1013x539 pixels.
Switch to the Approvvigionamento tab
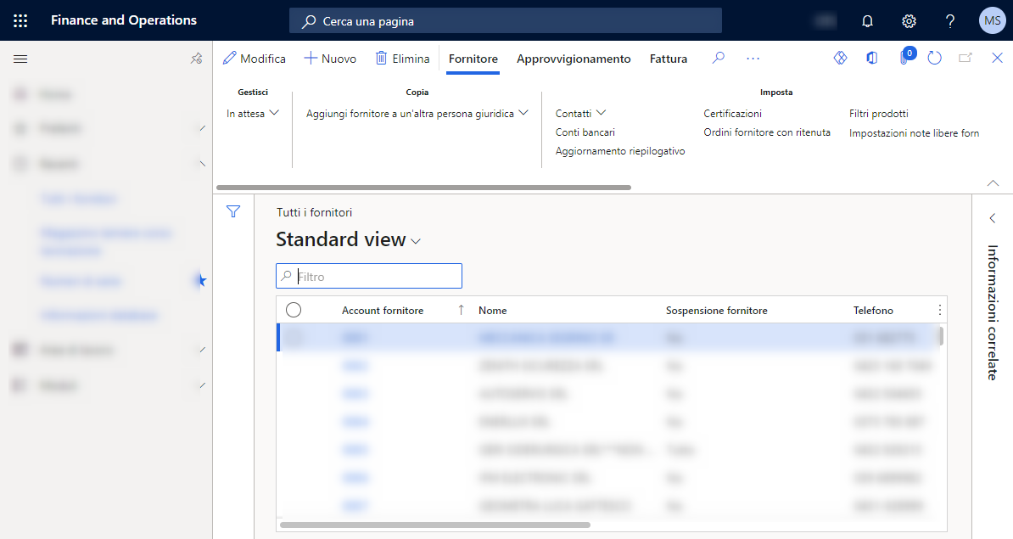[x=574, y=59]
